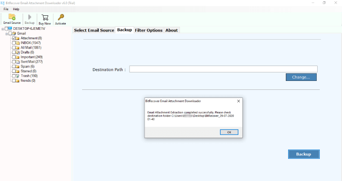
Task: Toggle the Gmail checkbox
Action: click(10, 34)
